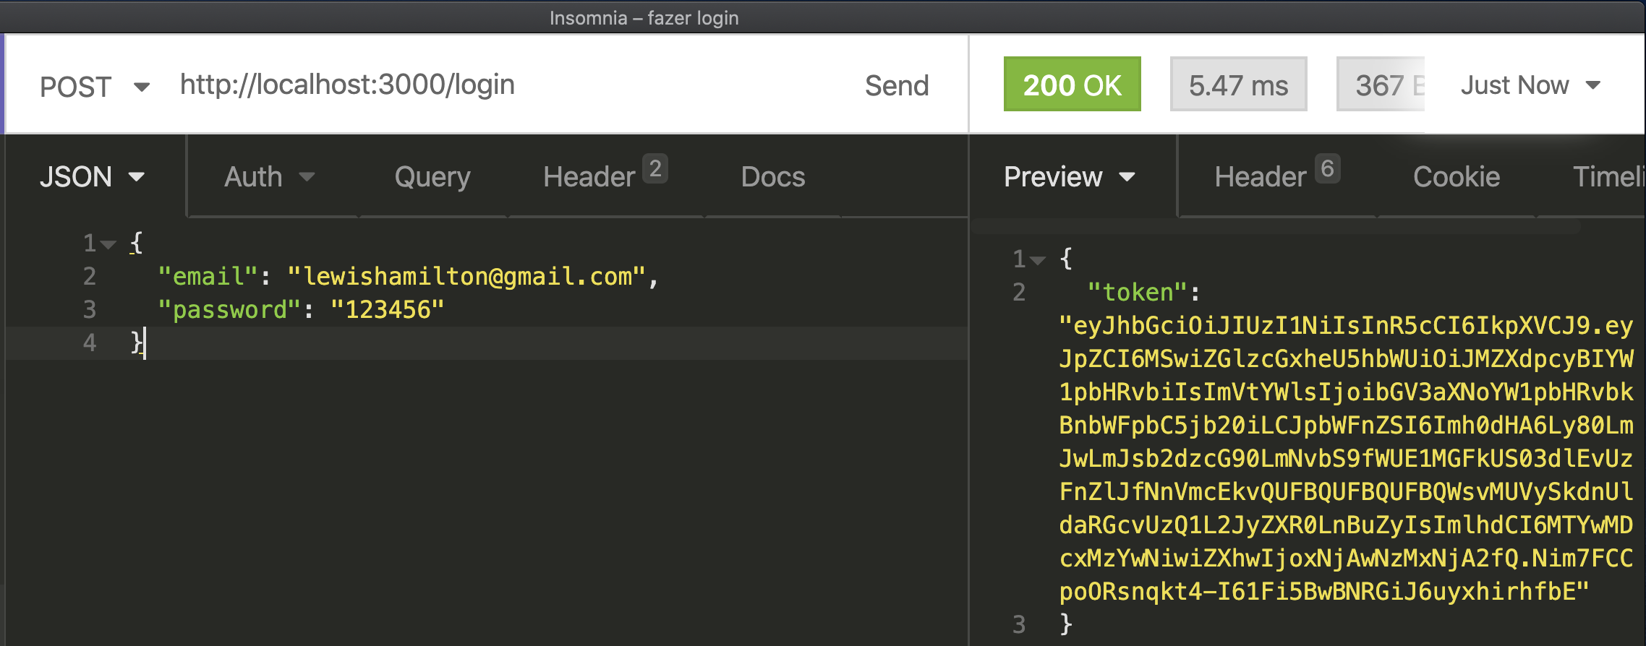Viewport: 1646px width, 646px height.
Task: Open the Just Now response history dropdown
Action: [1530, 85]
